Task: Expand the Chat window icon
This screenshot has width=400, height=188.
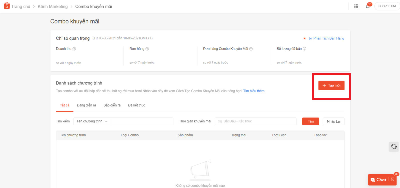Action: point(393,180)
